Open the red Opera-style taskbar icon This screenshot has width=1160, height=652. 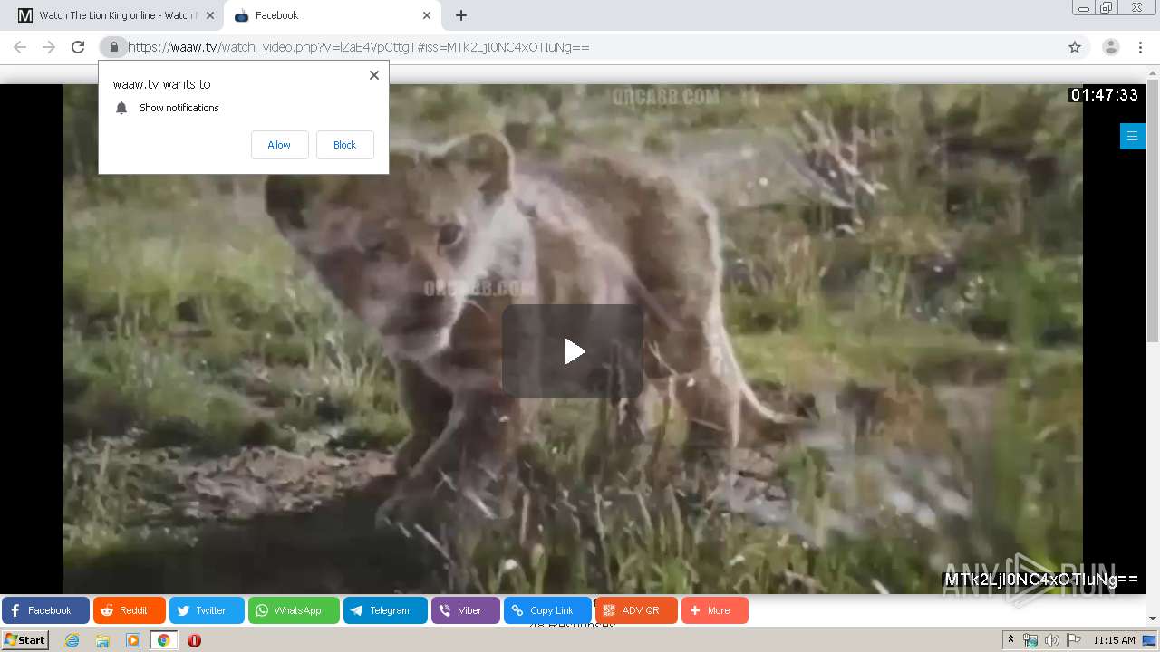coord(194,640)
